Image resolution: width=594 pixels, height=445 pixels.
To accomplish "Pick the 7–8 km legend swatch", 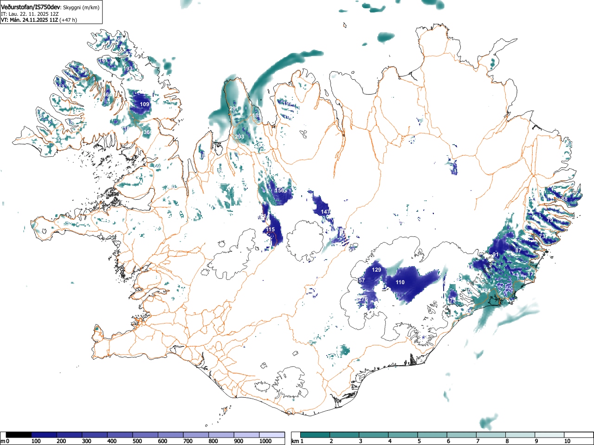I will click(x=491, y=435).
